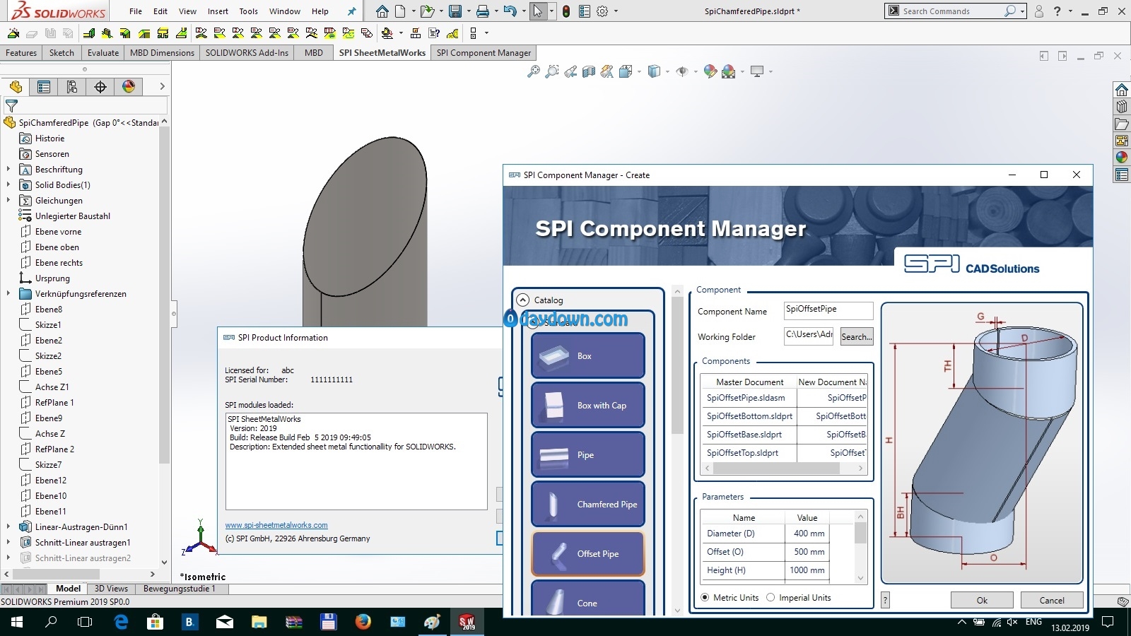Expand the Beschriftung tree node

(x=8, y=170)
